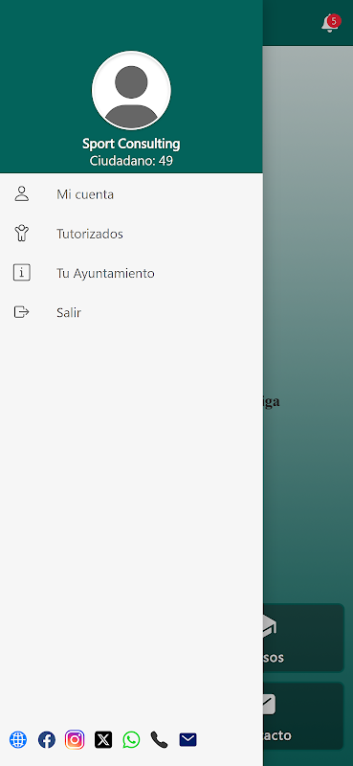This screenshot has height=766, width=353.
Task: Tap the partially hidden graduation cap tile
Action: (303, 638)
